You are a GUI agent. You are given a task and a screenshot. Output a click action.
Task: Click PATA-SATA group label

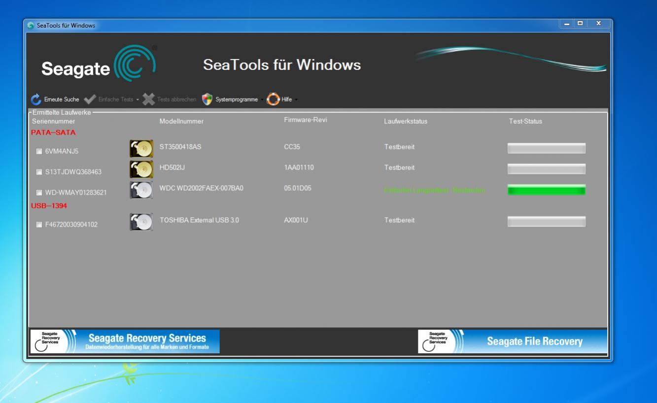coord(53,133)
